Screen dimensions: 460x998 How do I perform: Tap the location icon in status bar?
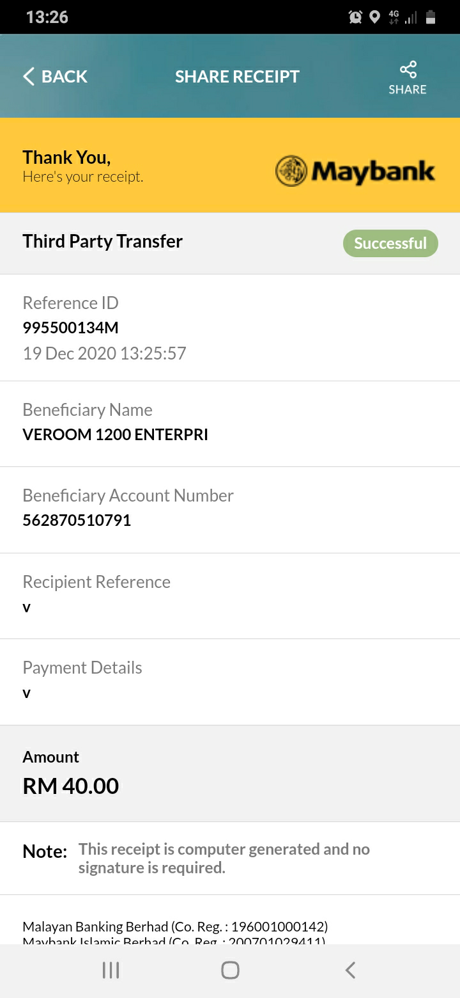(375, 17)
